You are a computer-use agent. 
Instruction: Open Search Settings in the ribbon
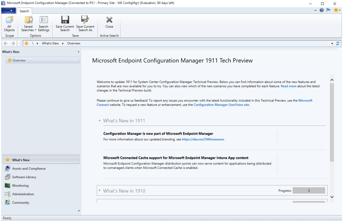[44, 24]
